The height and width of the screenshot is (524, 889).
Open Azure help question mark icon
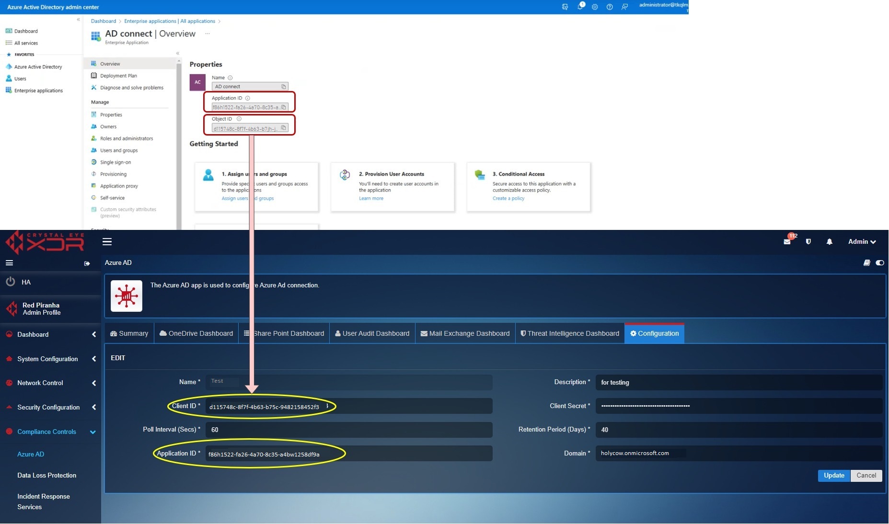tap(610, 7)
